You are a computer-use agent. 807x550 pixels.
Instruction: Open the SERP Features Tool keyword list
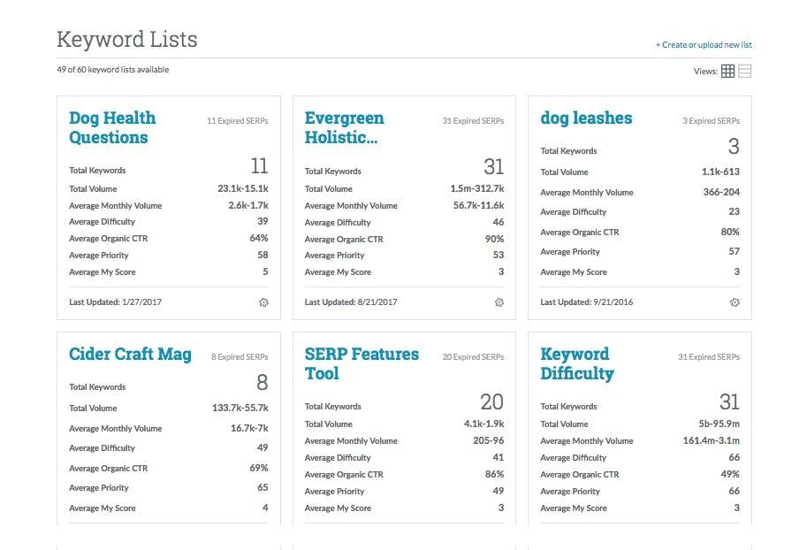click(362, 363)
